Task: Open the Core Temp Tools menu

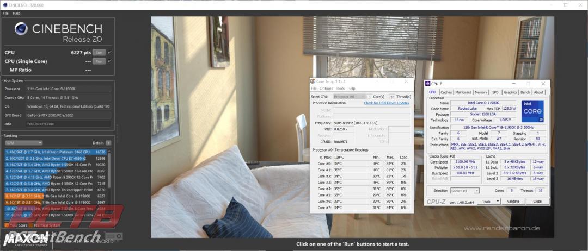Action: [x=340, y=89]
